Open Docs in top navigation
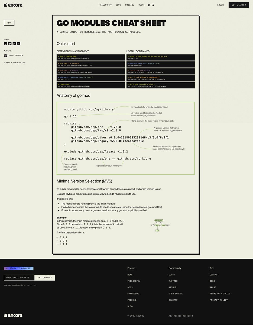 pos(141,5)
